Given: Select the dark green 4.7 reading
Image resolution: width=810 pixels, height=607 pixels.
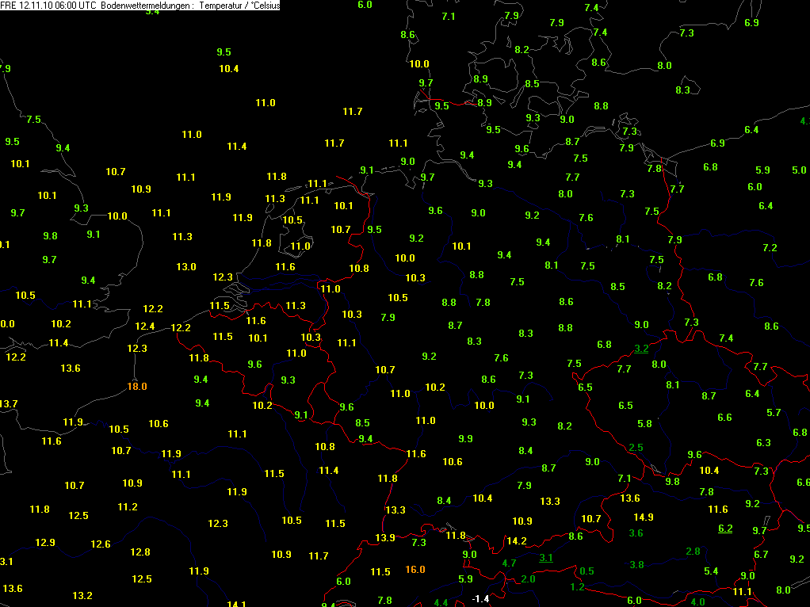Looking at the screenshot, I should (x=509, y=563).
